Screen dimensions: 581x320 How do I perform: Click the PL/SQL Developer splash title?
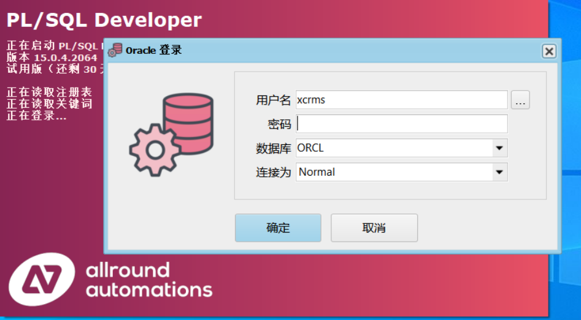pyautogui.click(x=104, y=20)
